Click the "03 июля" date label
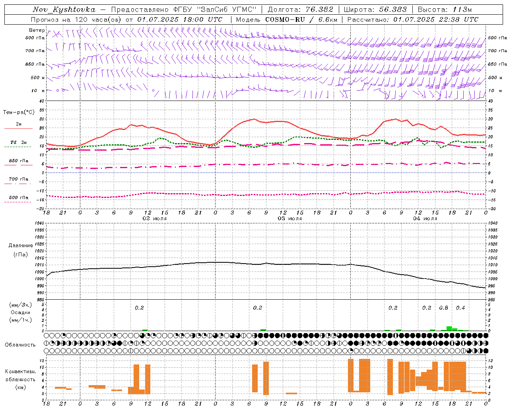The image size is (509, 407). click(x=290, y=219)
